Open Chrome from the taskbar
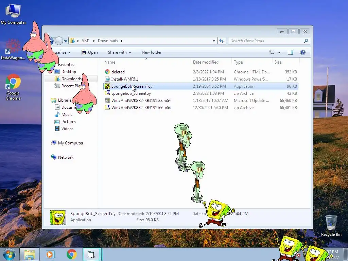Screen dimensions: 348x261 pos(71,254)
